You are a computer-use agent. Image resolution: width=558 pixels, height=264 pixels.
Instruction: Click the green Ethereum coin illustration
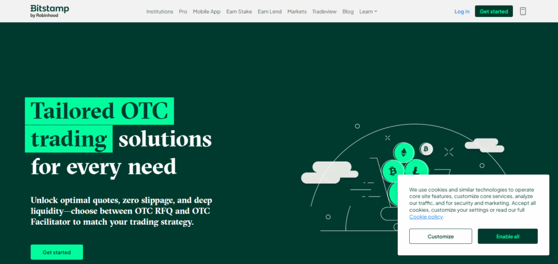click(x=404, y=152)
